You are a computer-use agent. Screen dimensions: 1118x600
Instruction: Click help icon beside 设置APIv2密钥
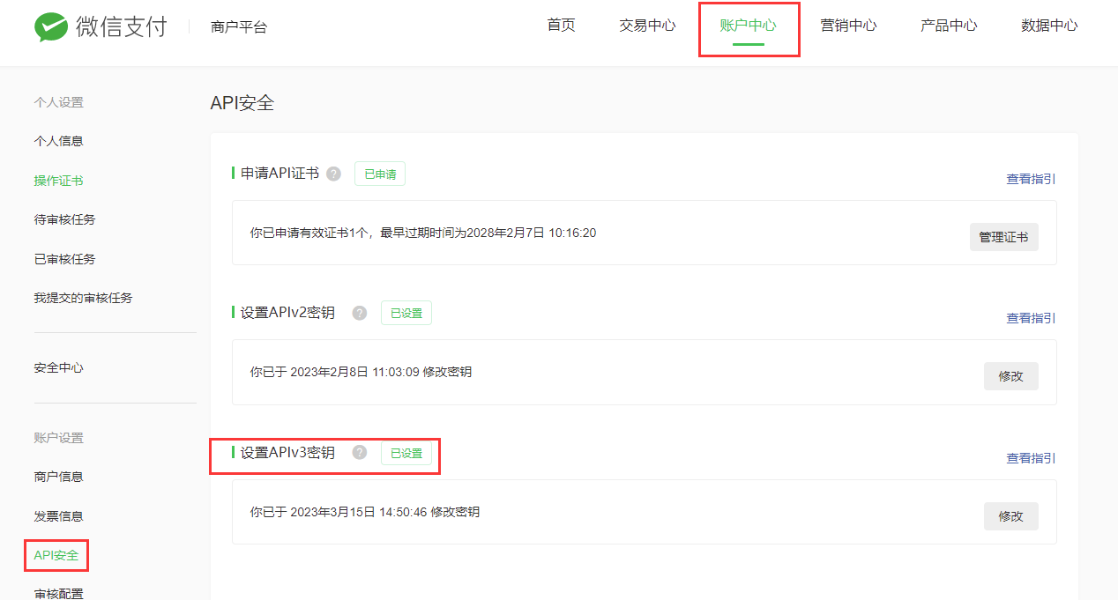pyautogui.click(x=359, y=313)
